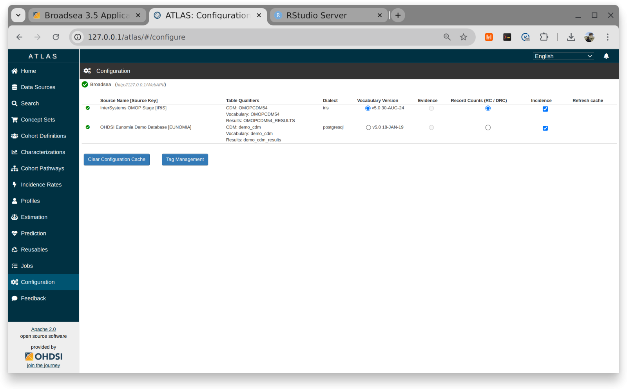Bookmark this page with star icon
The width and height of the screenshot is (627, 389).
[x=463, y=37]
